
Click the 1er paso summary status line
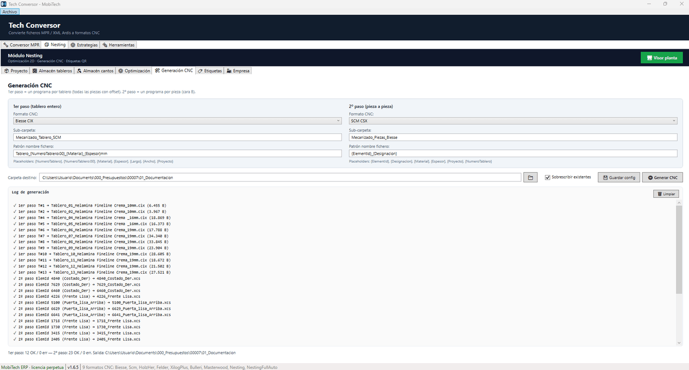click(x=122, y=352)
